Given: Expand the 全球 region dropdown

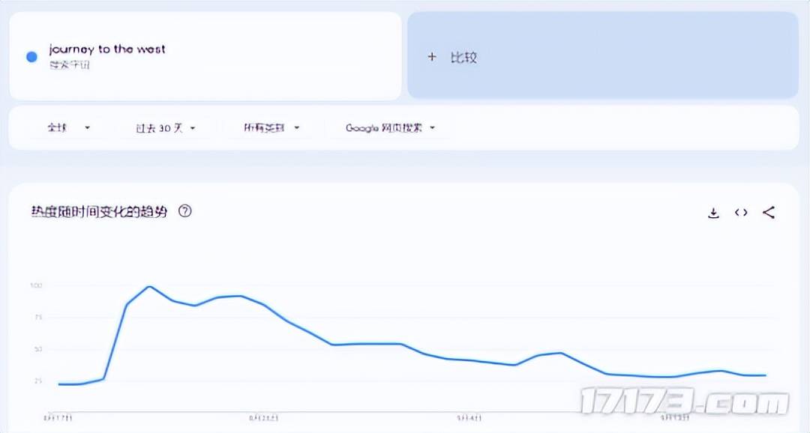Looking at the screenshot, I should coord(69,128).
